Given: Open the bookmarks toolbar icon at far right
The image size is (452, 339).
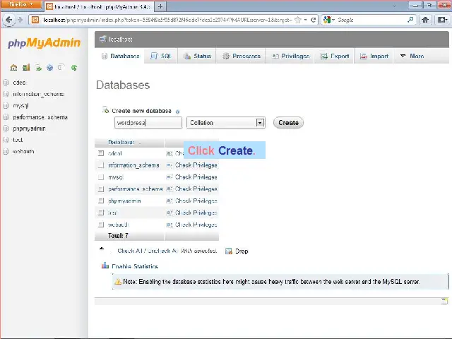Looking at the screenshot, I should pos(442,20).
